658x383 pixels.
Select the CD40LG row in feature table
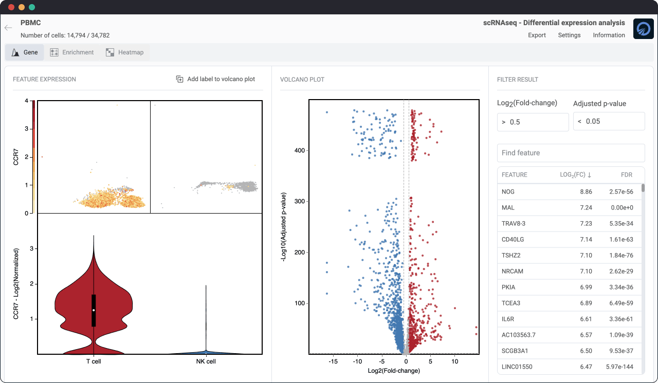point(570,240)
